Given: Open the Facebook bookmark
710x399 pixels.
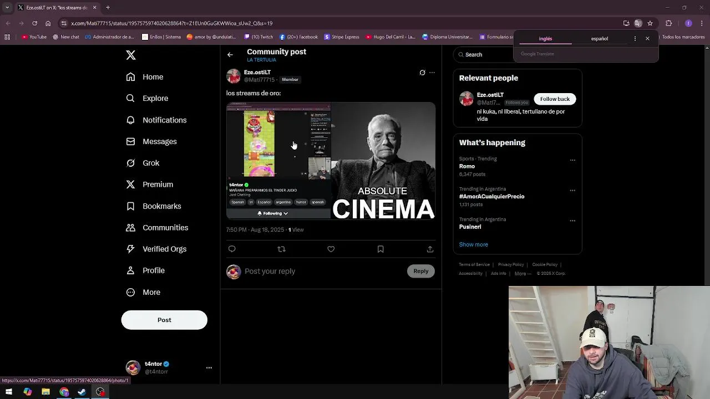Looking at the screenshot, I should (x=298, y=37).
